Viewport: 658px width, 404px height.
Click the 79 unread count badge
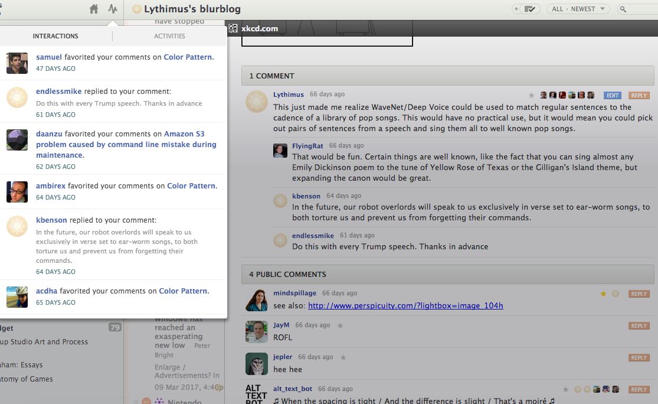(115, 327)
